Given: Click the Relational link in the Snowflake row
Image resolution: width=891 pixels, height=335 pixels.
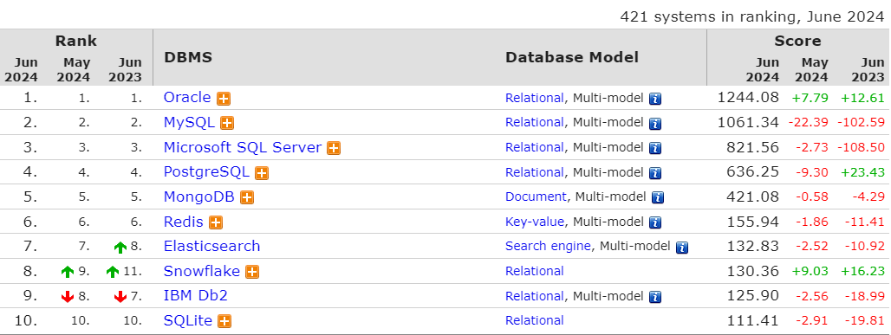Looking at the screenshot, I should (x=535, y=272).
